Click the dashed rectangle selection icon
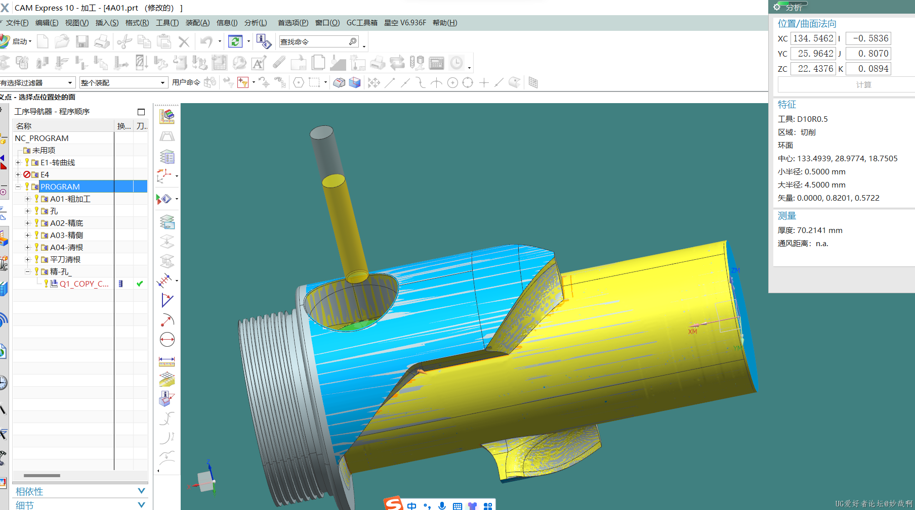This screenshot has height=510, width=915. [x=314, y=82]
